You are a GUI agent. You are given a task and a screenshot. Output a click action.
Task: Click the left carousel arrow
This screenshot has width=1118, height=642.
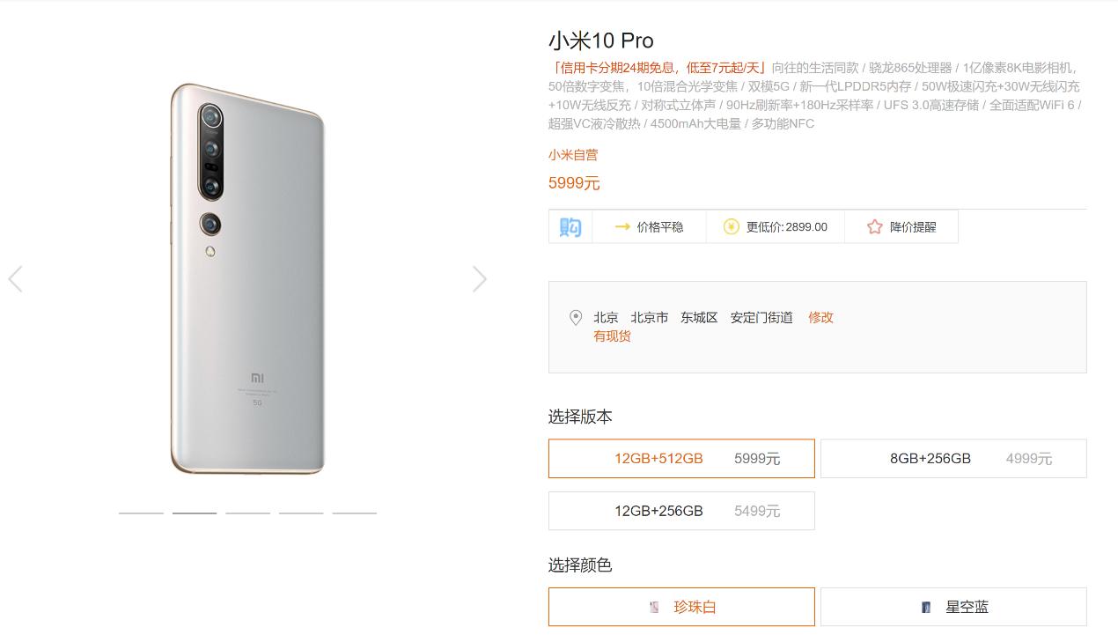[14, 278]
